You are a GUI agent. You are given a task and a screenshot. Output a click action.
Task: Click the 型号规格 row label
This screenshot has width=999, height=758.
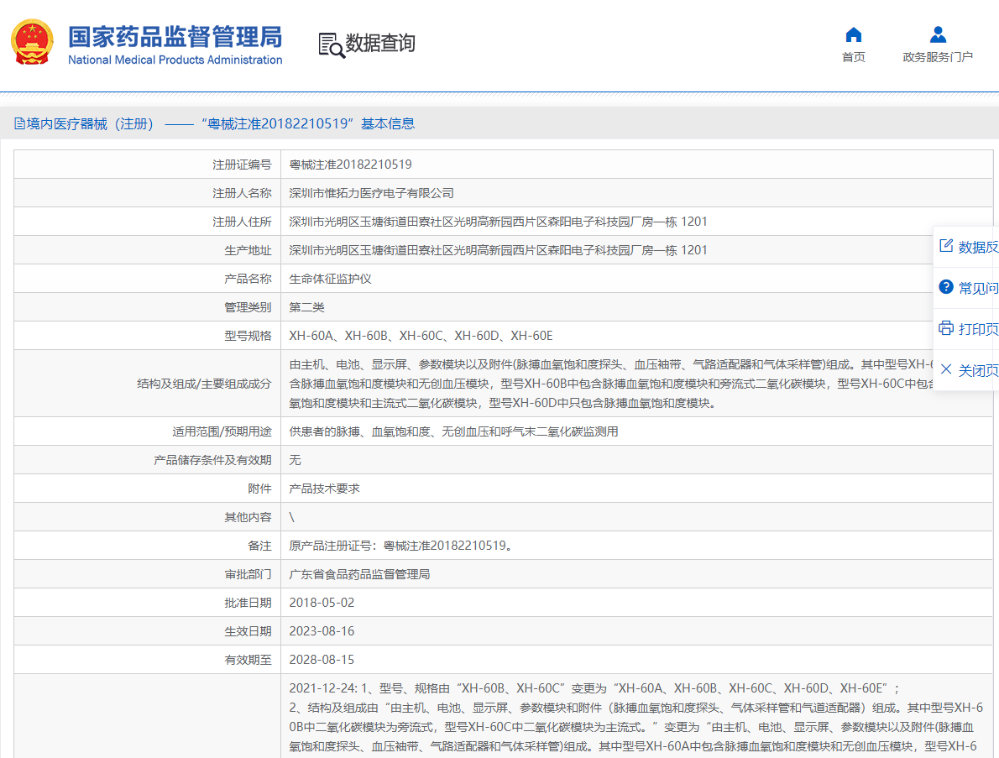tap(248, 336)
